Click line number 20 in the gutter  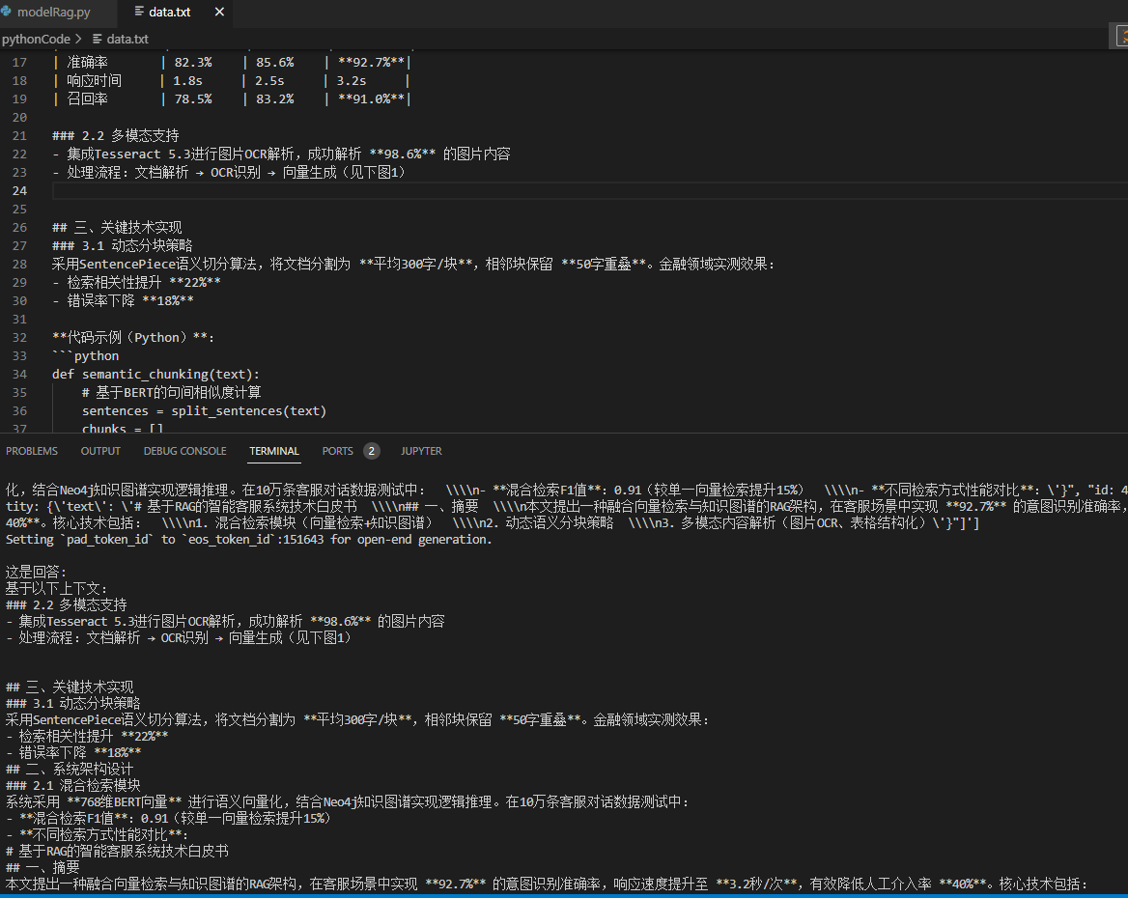coord(19,117)
